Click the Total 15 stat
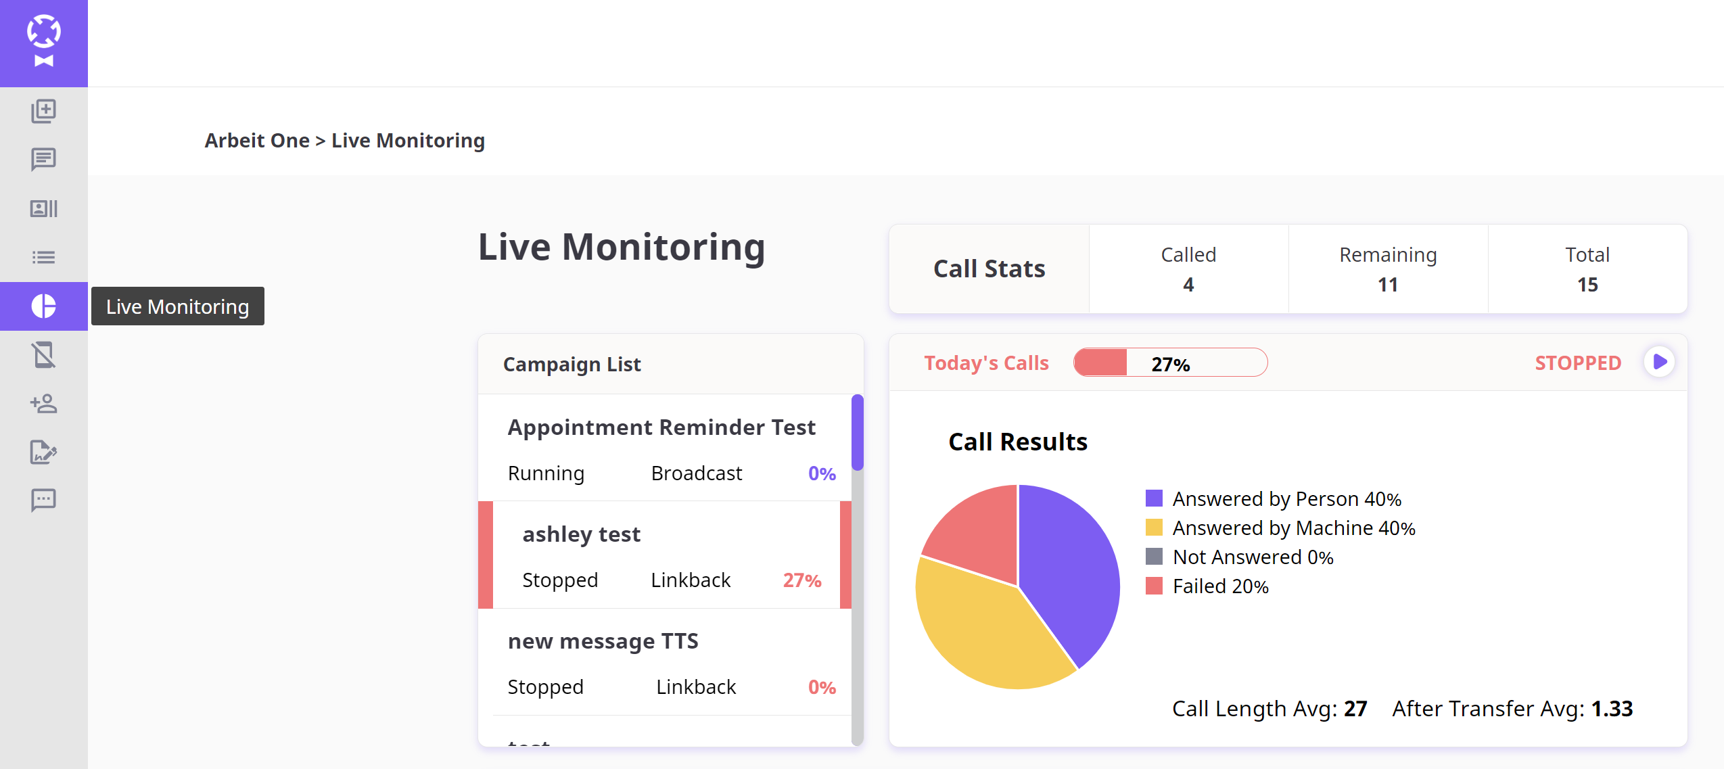 point(1587,269)
